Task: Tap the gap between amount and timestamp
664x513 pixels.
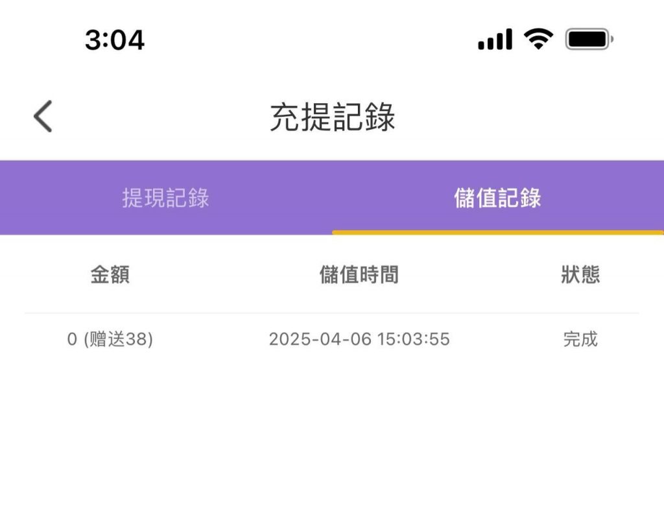Action: click(211, 339)
